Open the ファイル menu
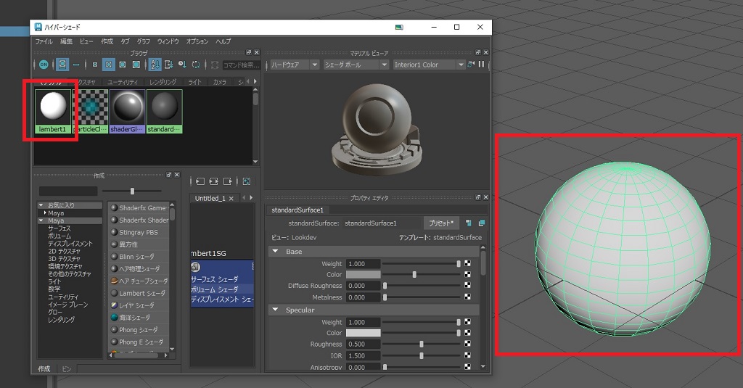 (44, 41)
